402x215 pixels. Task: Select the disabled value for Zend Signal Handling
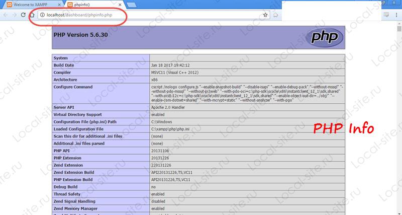(158, 201)
